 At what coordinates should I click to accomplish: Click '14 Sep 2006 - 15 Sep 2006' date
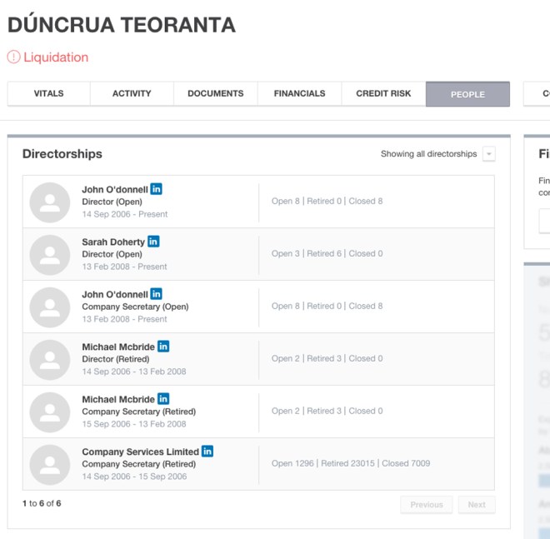[134, 477]
